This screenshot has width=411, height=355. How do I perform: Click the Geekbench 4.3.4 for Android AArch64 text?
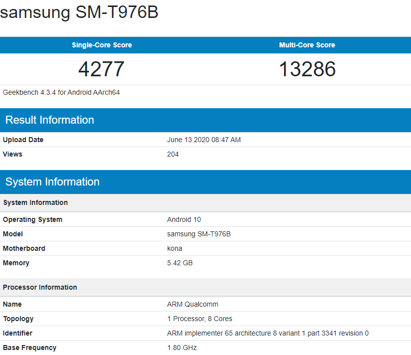[61, 92]
